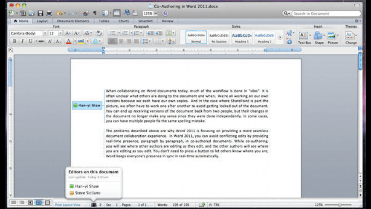
Task: Show paragraph marks with pilcrow icon
Action: click(95, 13)
